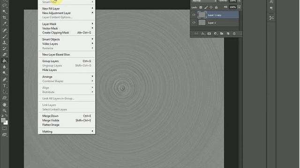Toggle lock all padlock icon
Viewport: 300px width, 168px height.
pos(216,7)
